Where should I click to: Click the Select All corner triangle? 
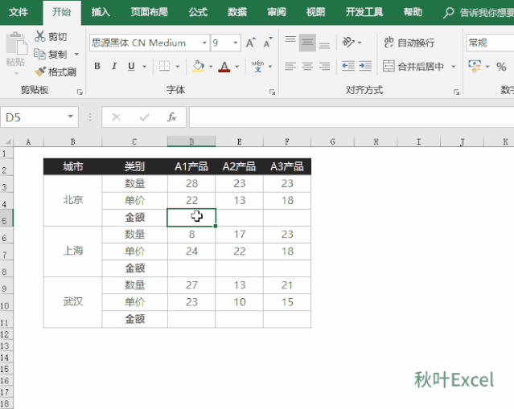8,141
